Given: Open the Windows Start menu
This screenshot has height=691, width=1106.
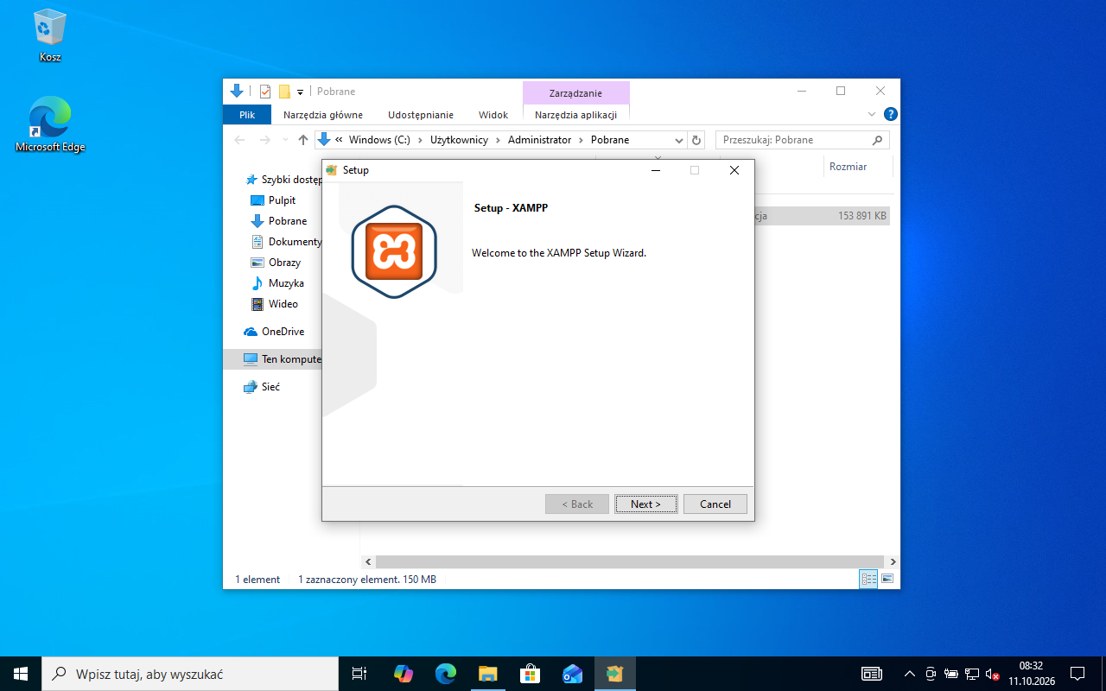Looking at the screenshot, I should [x=21, y=674].
